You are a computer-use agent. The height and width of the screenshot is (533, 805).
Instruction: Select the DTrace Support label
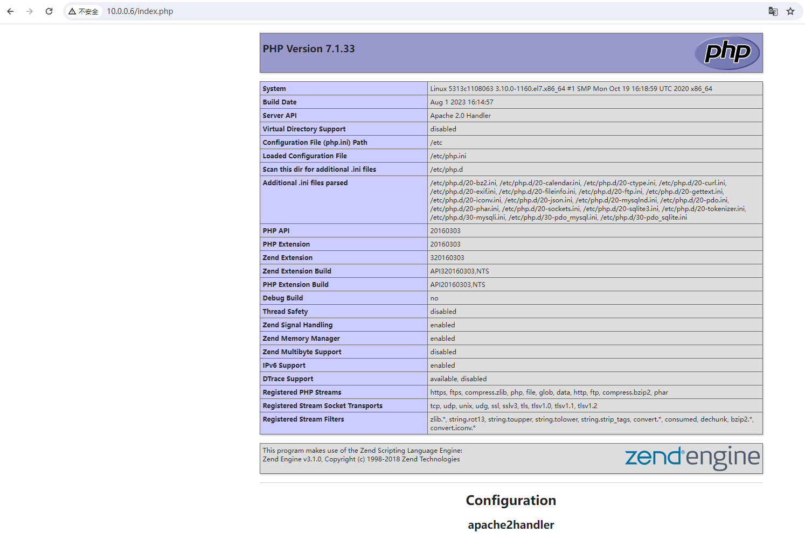click(x=288, y=379)
